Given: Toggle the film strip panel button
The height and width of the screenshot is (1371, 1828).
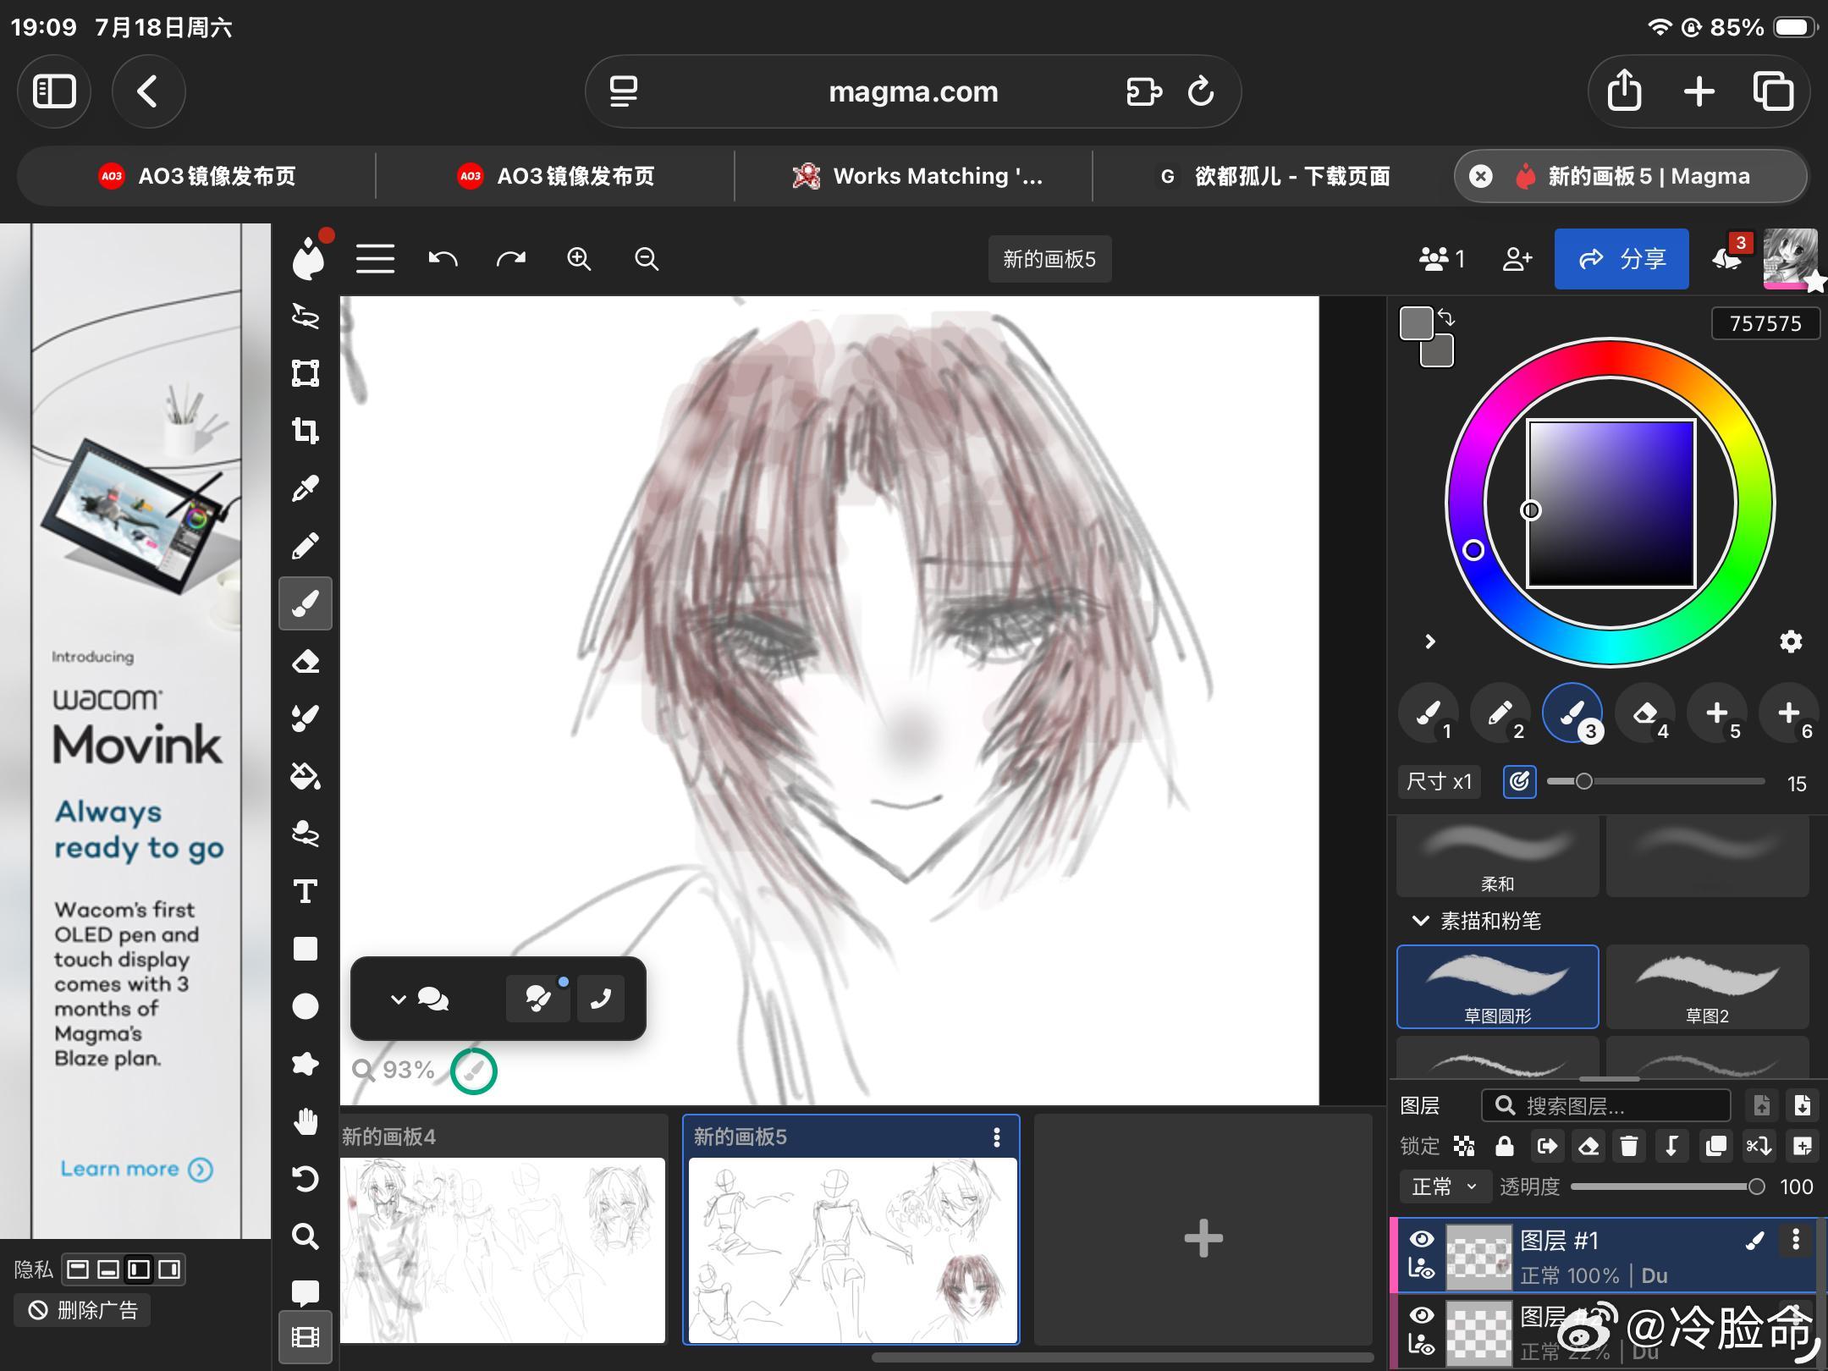Looking at the screenshot, I should tap(306, 1337).
